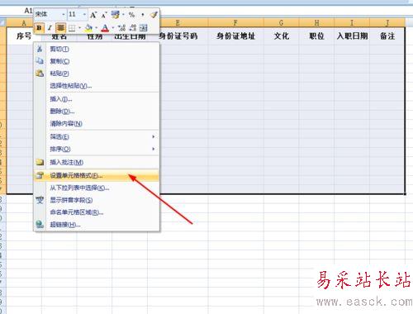The image size is (413, 314).
Task: Click the 身份证号码 header cell
Action: click(x=178, y=36)
